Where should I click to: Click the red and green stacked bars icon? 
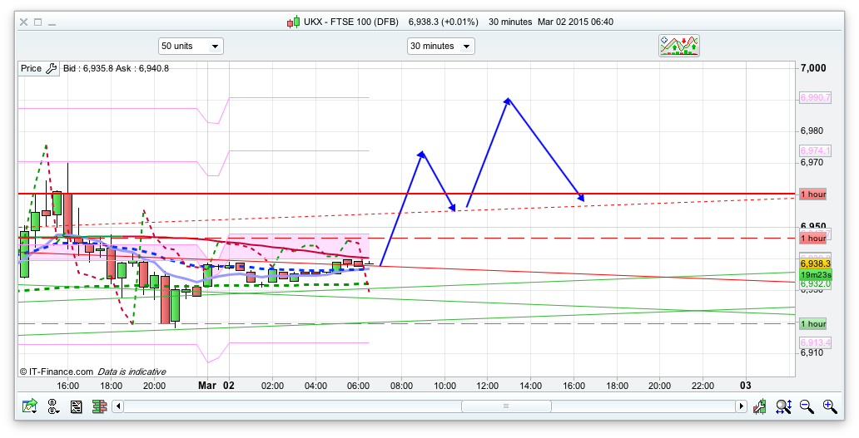[x=99, y=406]
